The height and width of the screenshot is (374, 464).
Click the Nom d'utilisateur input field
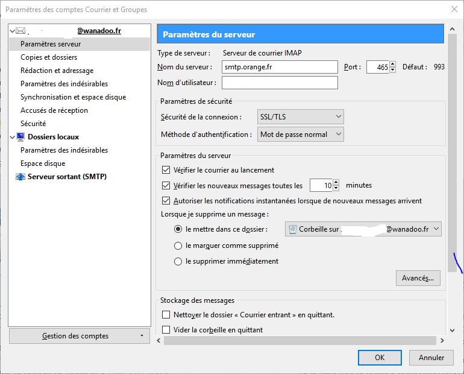280,83
